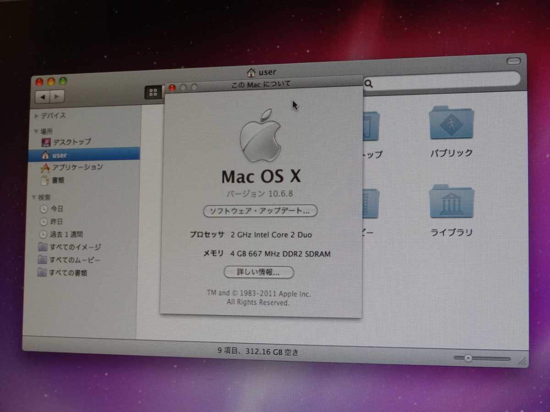550x412 pixels.
Task: Close the Finder user window
Action: pos(39,81)
